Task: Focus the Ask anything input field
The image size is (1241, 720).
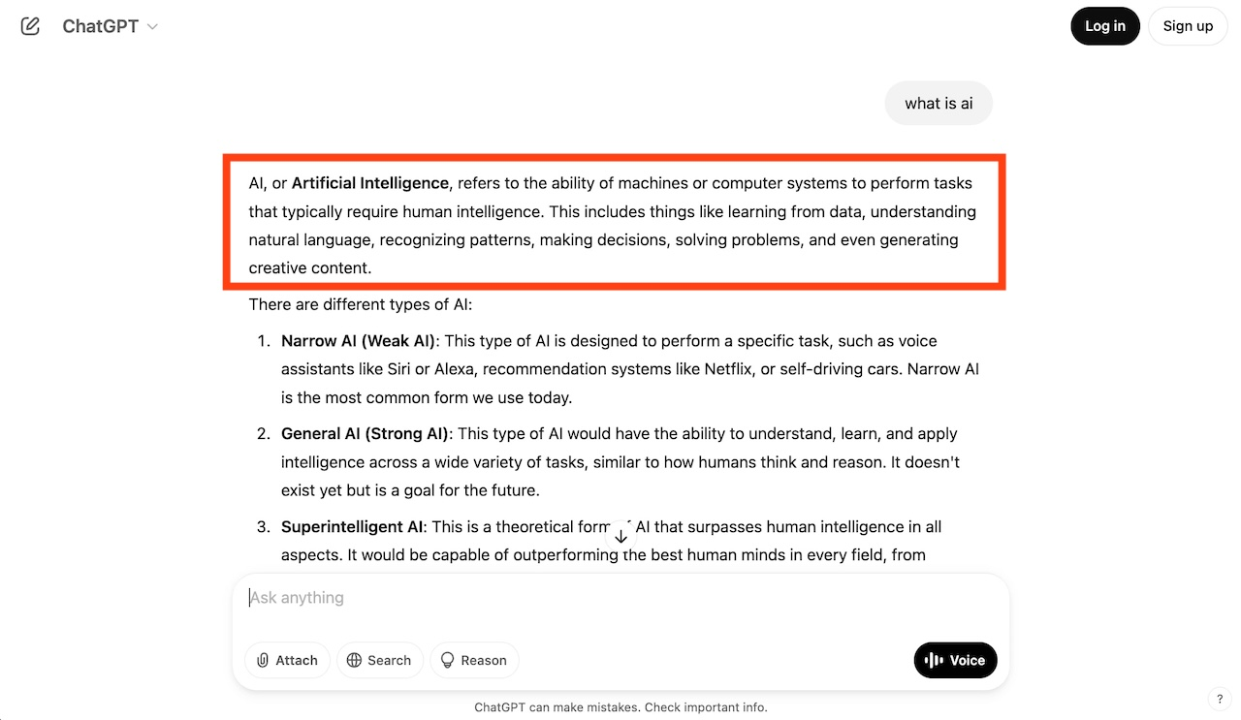Action: [x=620, y=598]
